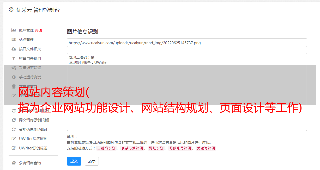This screenshot has width=320, height=170.
Task: Click the 二维码识别 tag
Action: 106,148
